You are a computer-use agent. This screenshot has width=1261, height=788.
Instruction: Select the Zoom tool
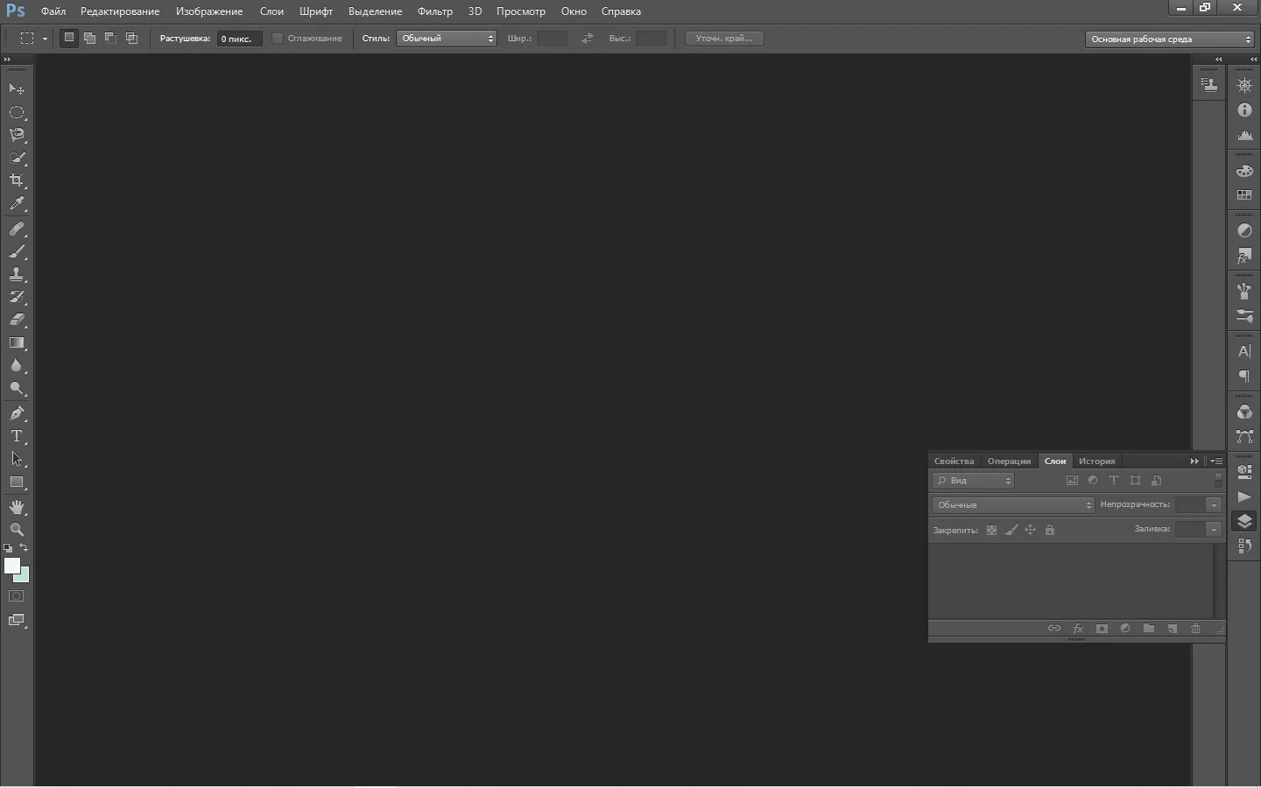(17, 530)
